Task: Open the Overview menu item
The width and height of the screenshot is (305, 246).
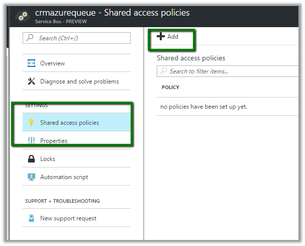Action: [52, 63]
